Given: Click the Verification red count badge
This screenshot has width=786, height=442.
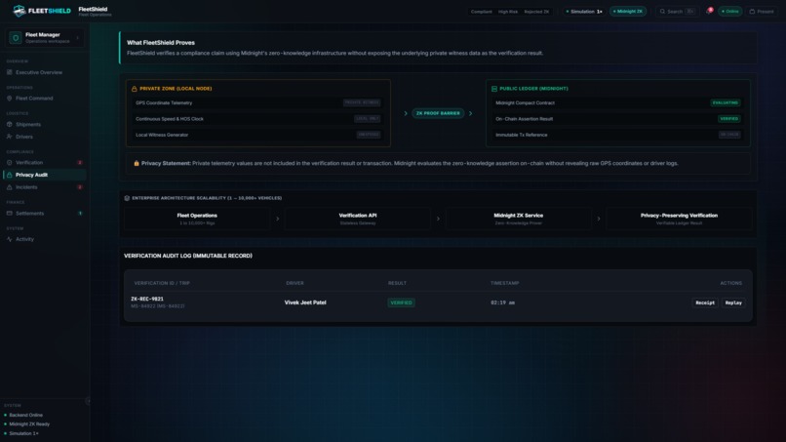Looking at the screenshot, I should click(80, 163).
